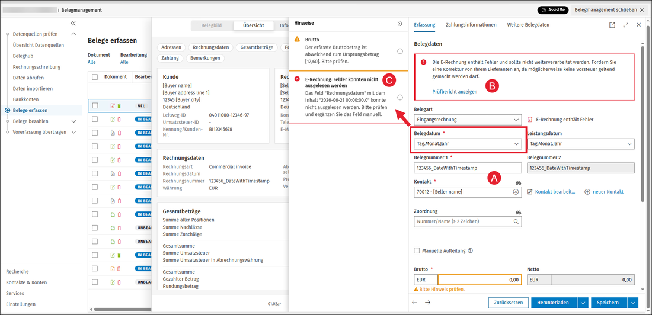
Task: Expand the Vorerfassung übertragen section
Action: pyautogui.click(x=74, y=132)
